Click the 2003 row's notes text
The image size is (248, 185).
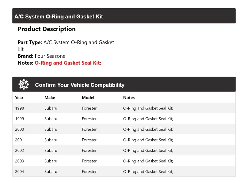point(148,161)
